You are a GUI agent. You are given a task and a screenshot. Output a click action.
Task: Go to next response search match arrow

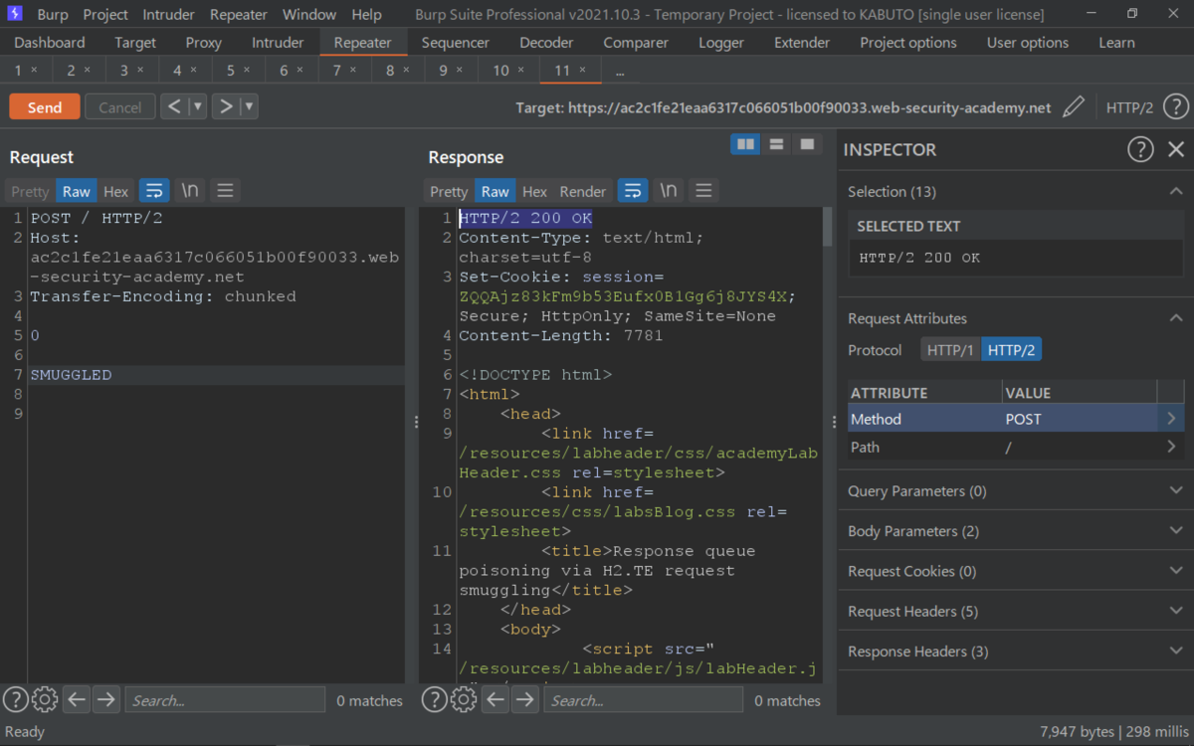524,700
